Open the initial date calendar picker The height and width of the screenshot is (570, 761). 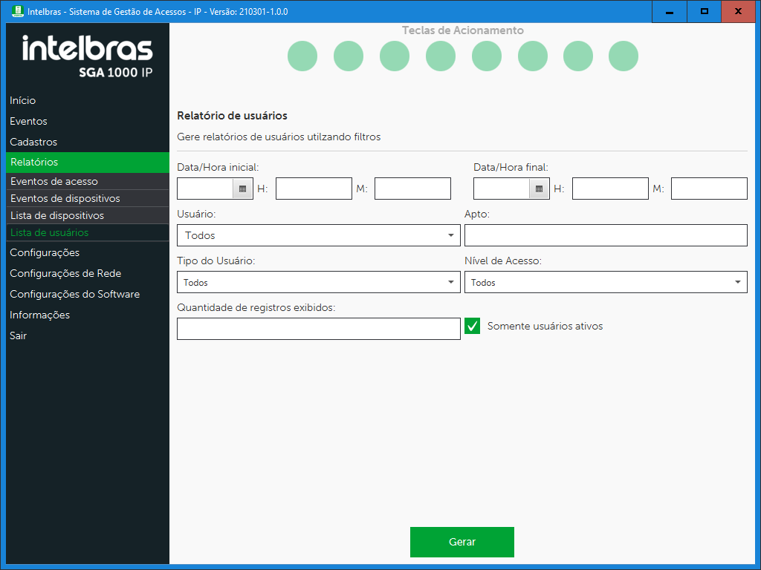[243, 189]
